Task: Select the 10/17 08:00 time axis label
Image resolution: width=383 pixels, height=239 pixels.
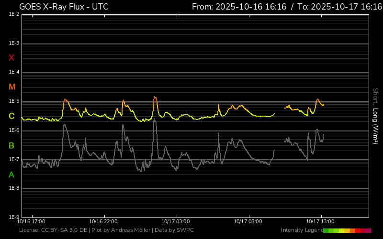Action: pyautogui.click(x=248, y=222)
